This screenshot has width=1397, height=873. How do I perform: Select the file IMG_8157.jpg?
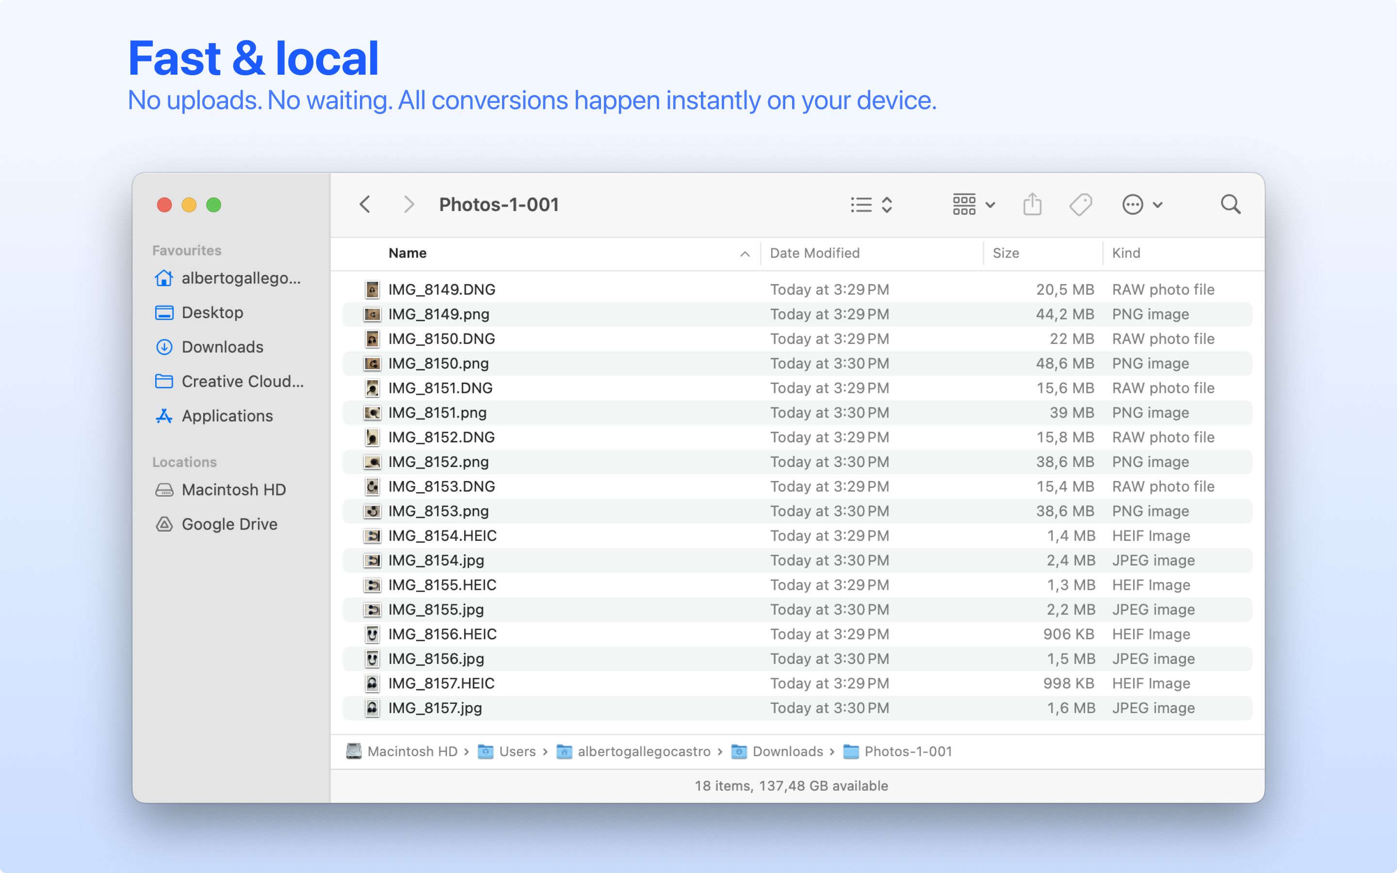coord(797,708)
